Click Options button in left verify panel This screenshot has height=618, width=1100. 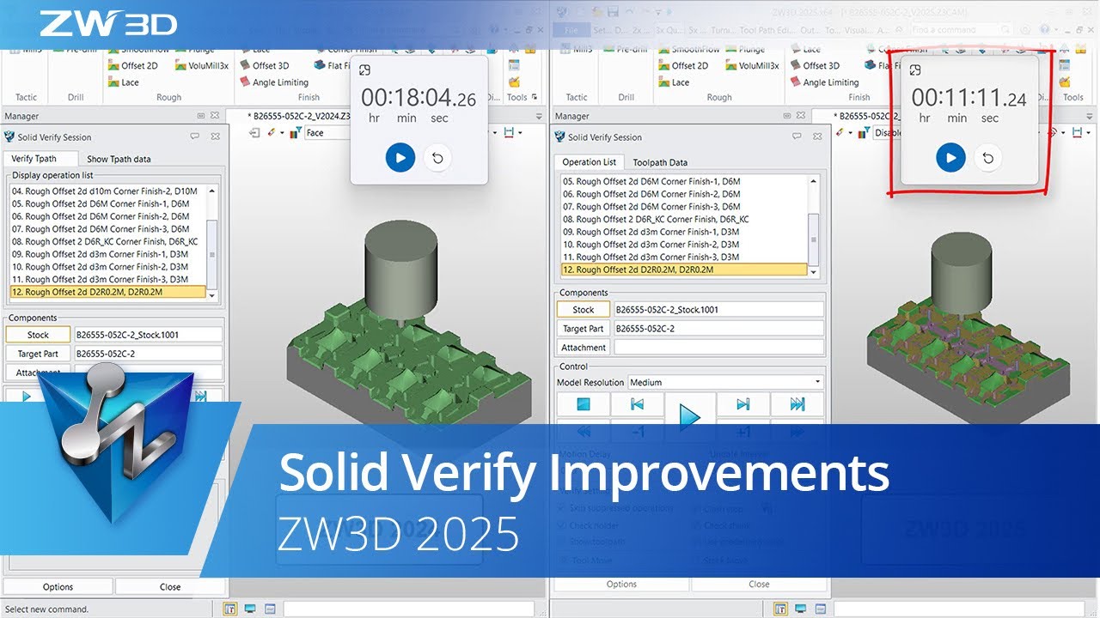coord(58,587)
